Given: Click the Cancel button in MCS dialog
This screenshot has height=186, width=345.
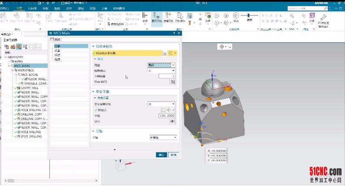Looking at the screenshot, I should (173, 154).
